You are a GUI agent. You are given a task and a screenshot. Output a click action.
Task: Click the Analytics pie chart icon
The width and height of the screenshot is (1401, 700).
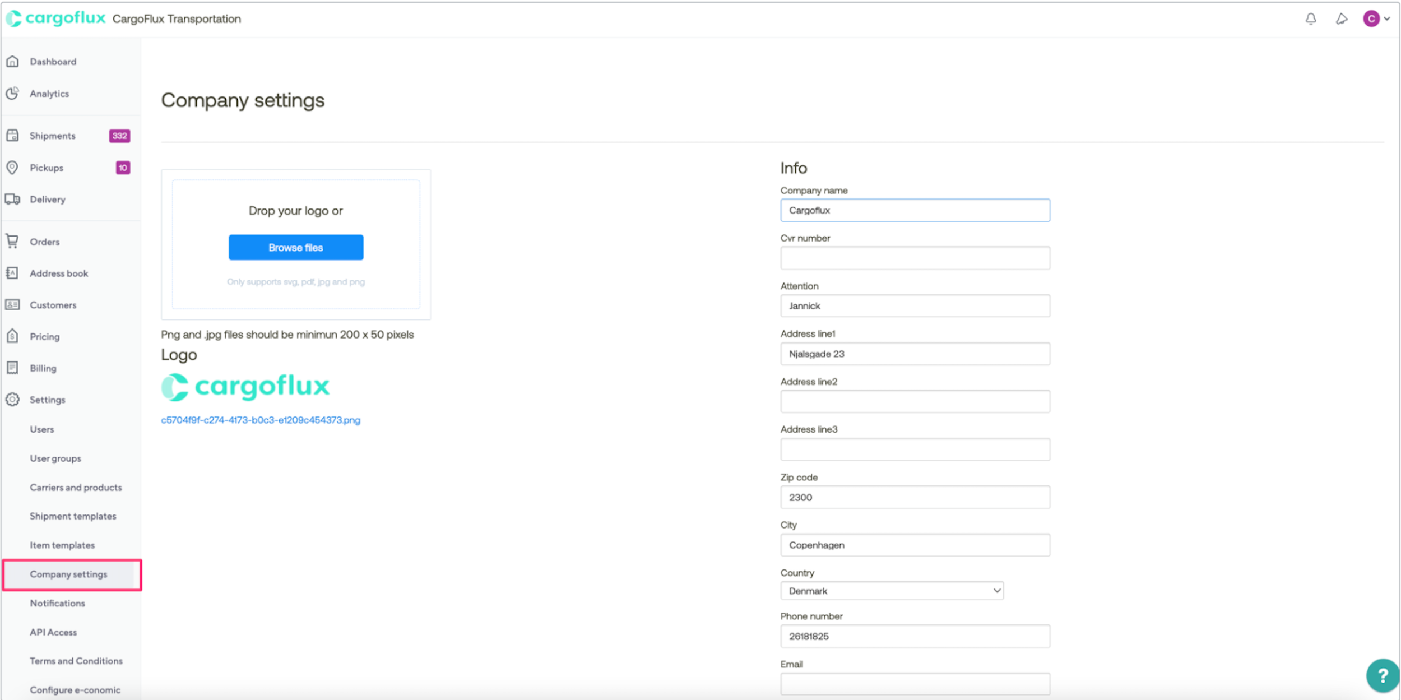(13, 94)
